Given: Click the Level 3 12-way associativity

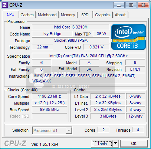Looking at the screenshot, I should (135, 116).
